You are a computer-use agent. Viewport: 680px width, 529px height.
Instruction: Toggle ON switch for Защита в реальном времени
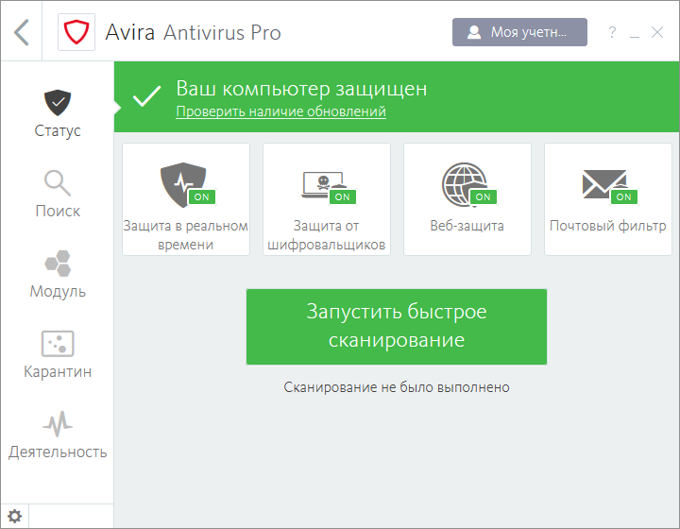coord(202,196)
